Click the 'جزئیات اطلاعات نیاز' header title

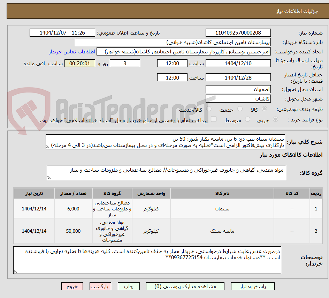[x=297, y=11]
